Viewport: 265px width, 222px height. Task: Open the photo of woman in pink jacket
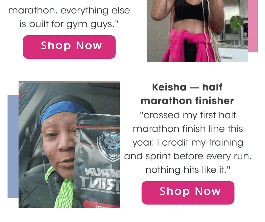[197, 31]
